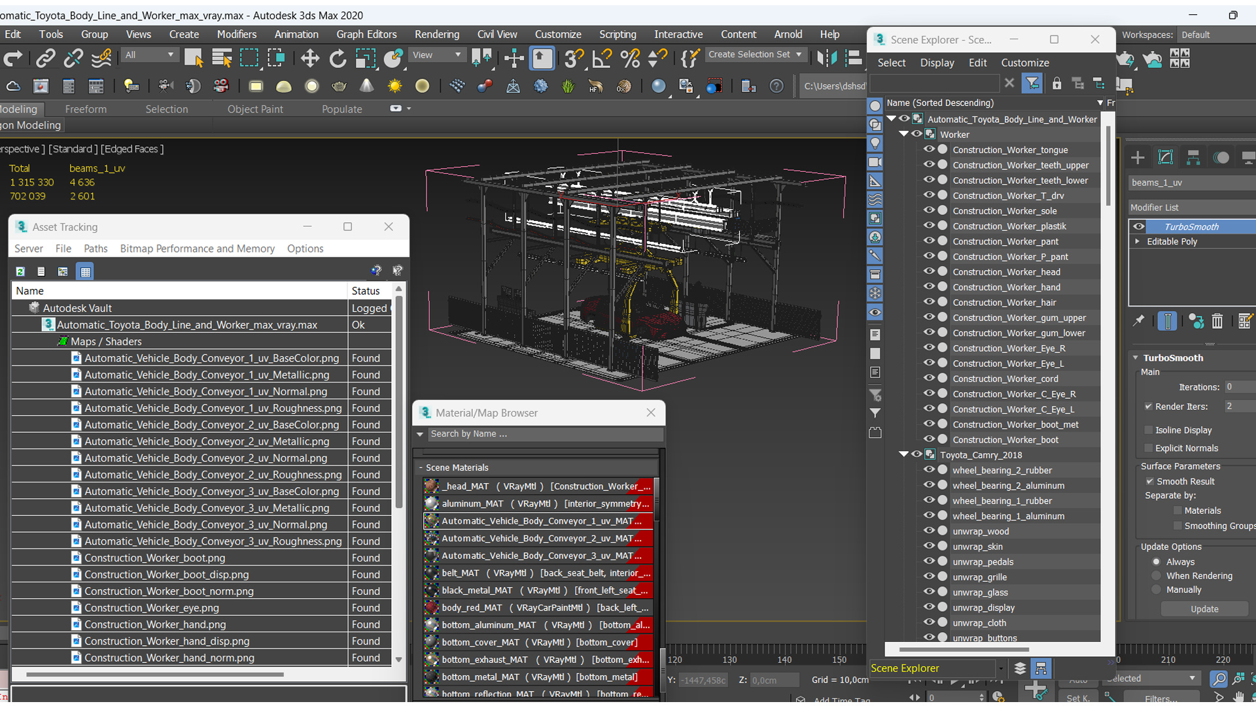Switch to the Object Paint tab

coord(255,109)
